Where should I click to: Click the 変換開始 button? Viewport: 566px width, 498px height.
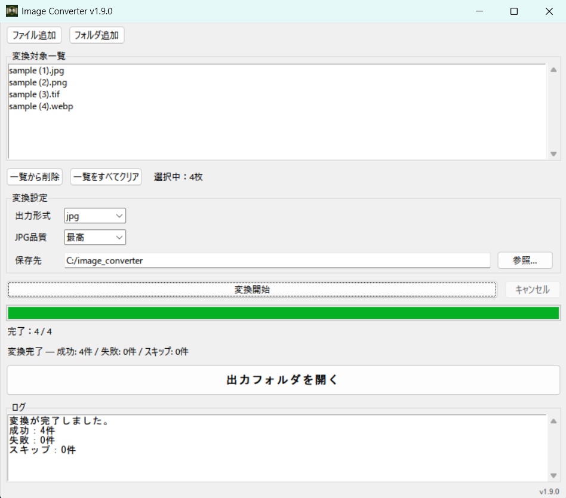(x=252, y=290)
